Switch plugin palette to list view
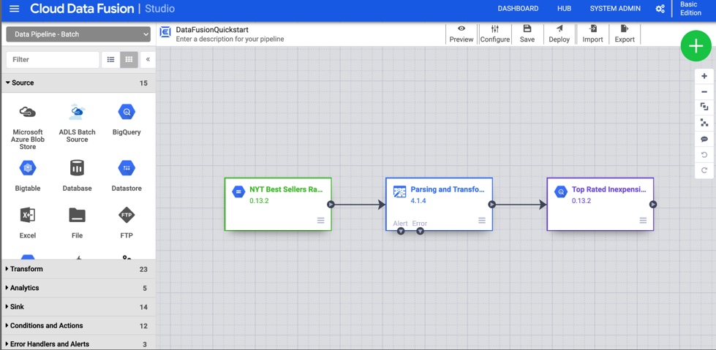Viewport: 716px width, 350px height. tap(110, 59)
